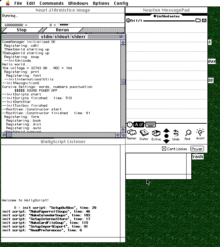Click the Undo icon
The image size is (220, 247).
[176, 135]
